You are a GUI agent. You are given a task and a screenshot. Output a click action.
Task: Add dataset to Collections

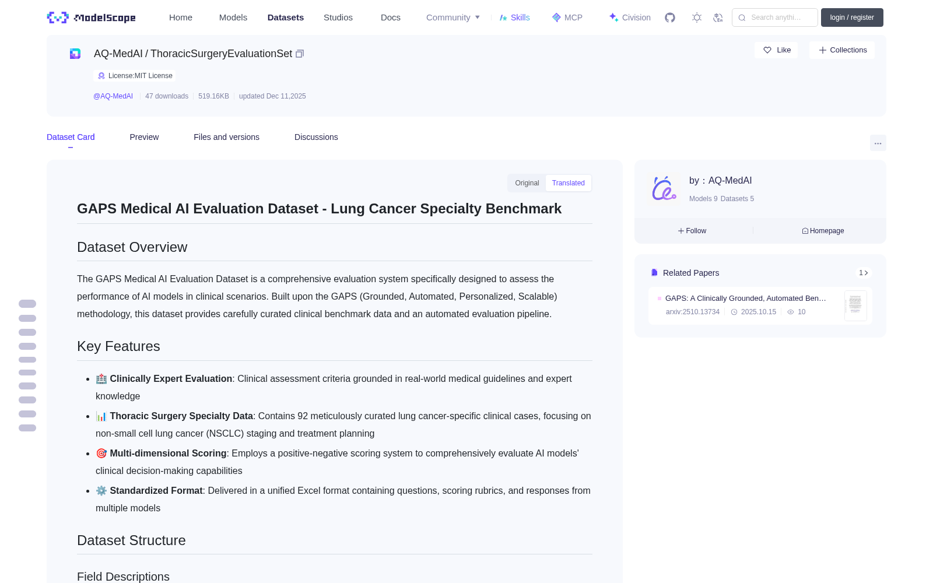coord(842,50)
